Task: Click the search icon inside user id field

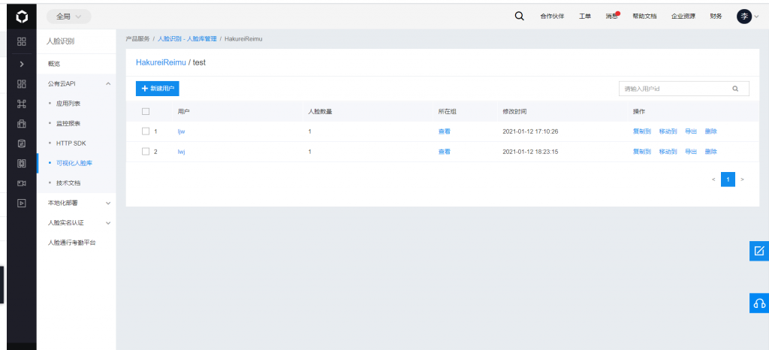Action: [735, 89]
